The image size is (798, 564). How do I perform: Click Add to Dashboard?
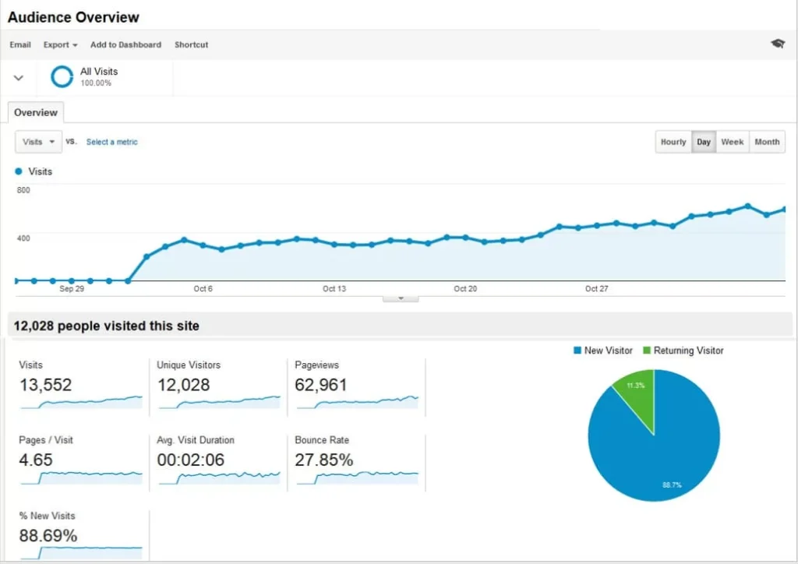click(125, 45)
